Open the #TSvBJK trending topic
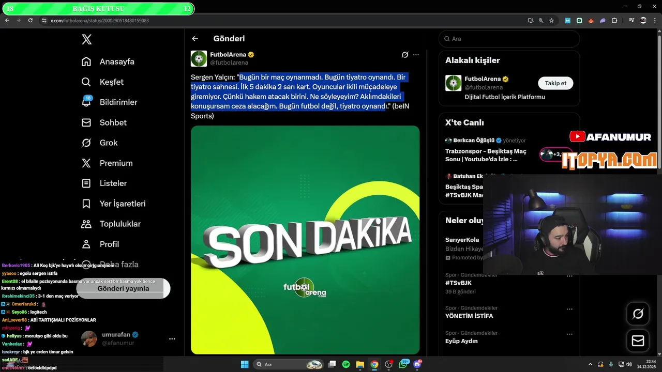Viewport: 662px width, 372px height. [459, 283]
